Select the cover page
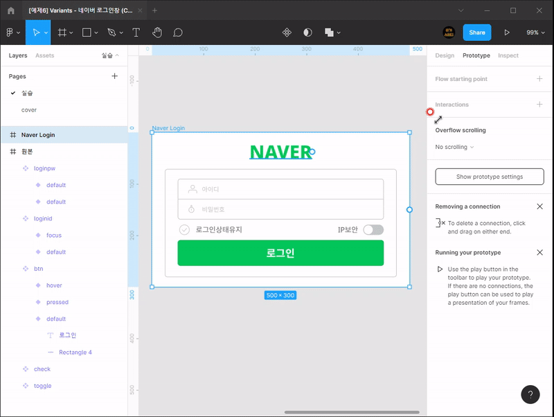This screenshot has height=417, width=554. [x=29, y=110]
